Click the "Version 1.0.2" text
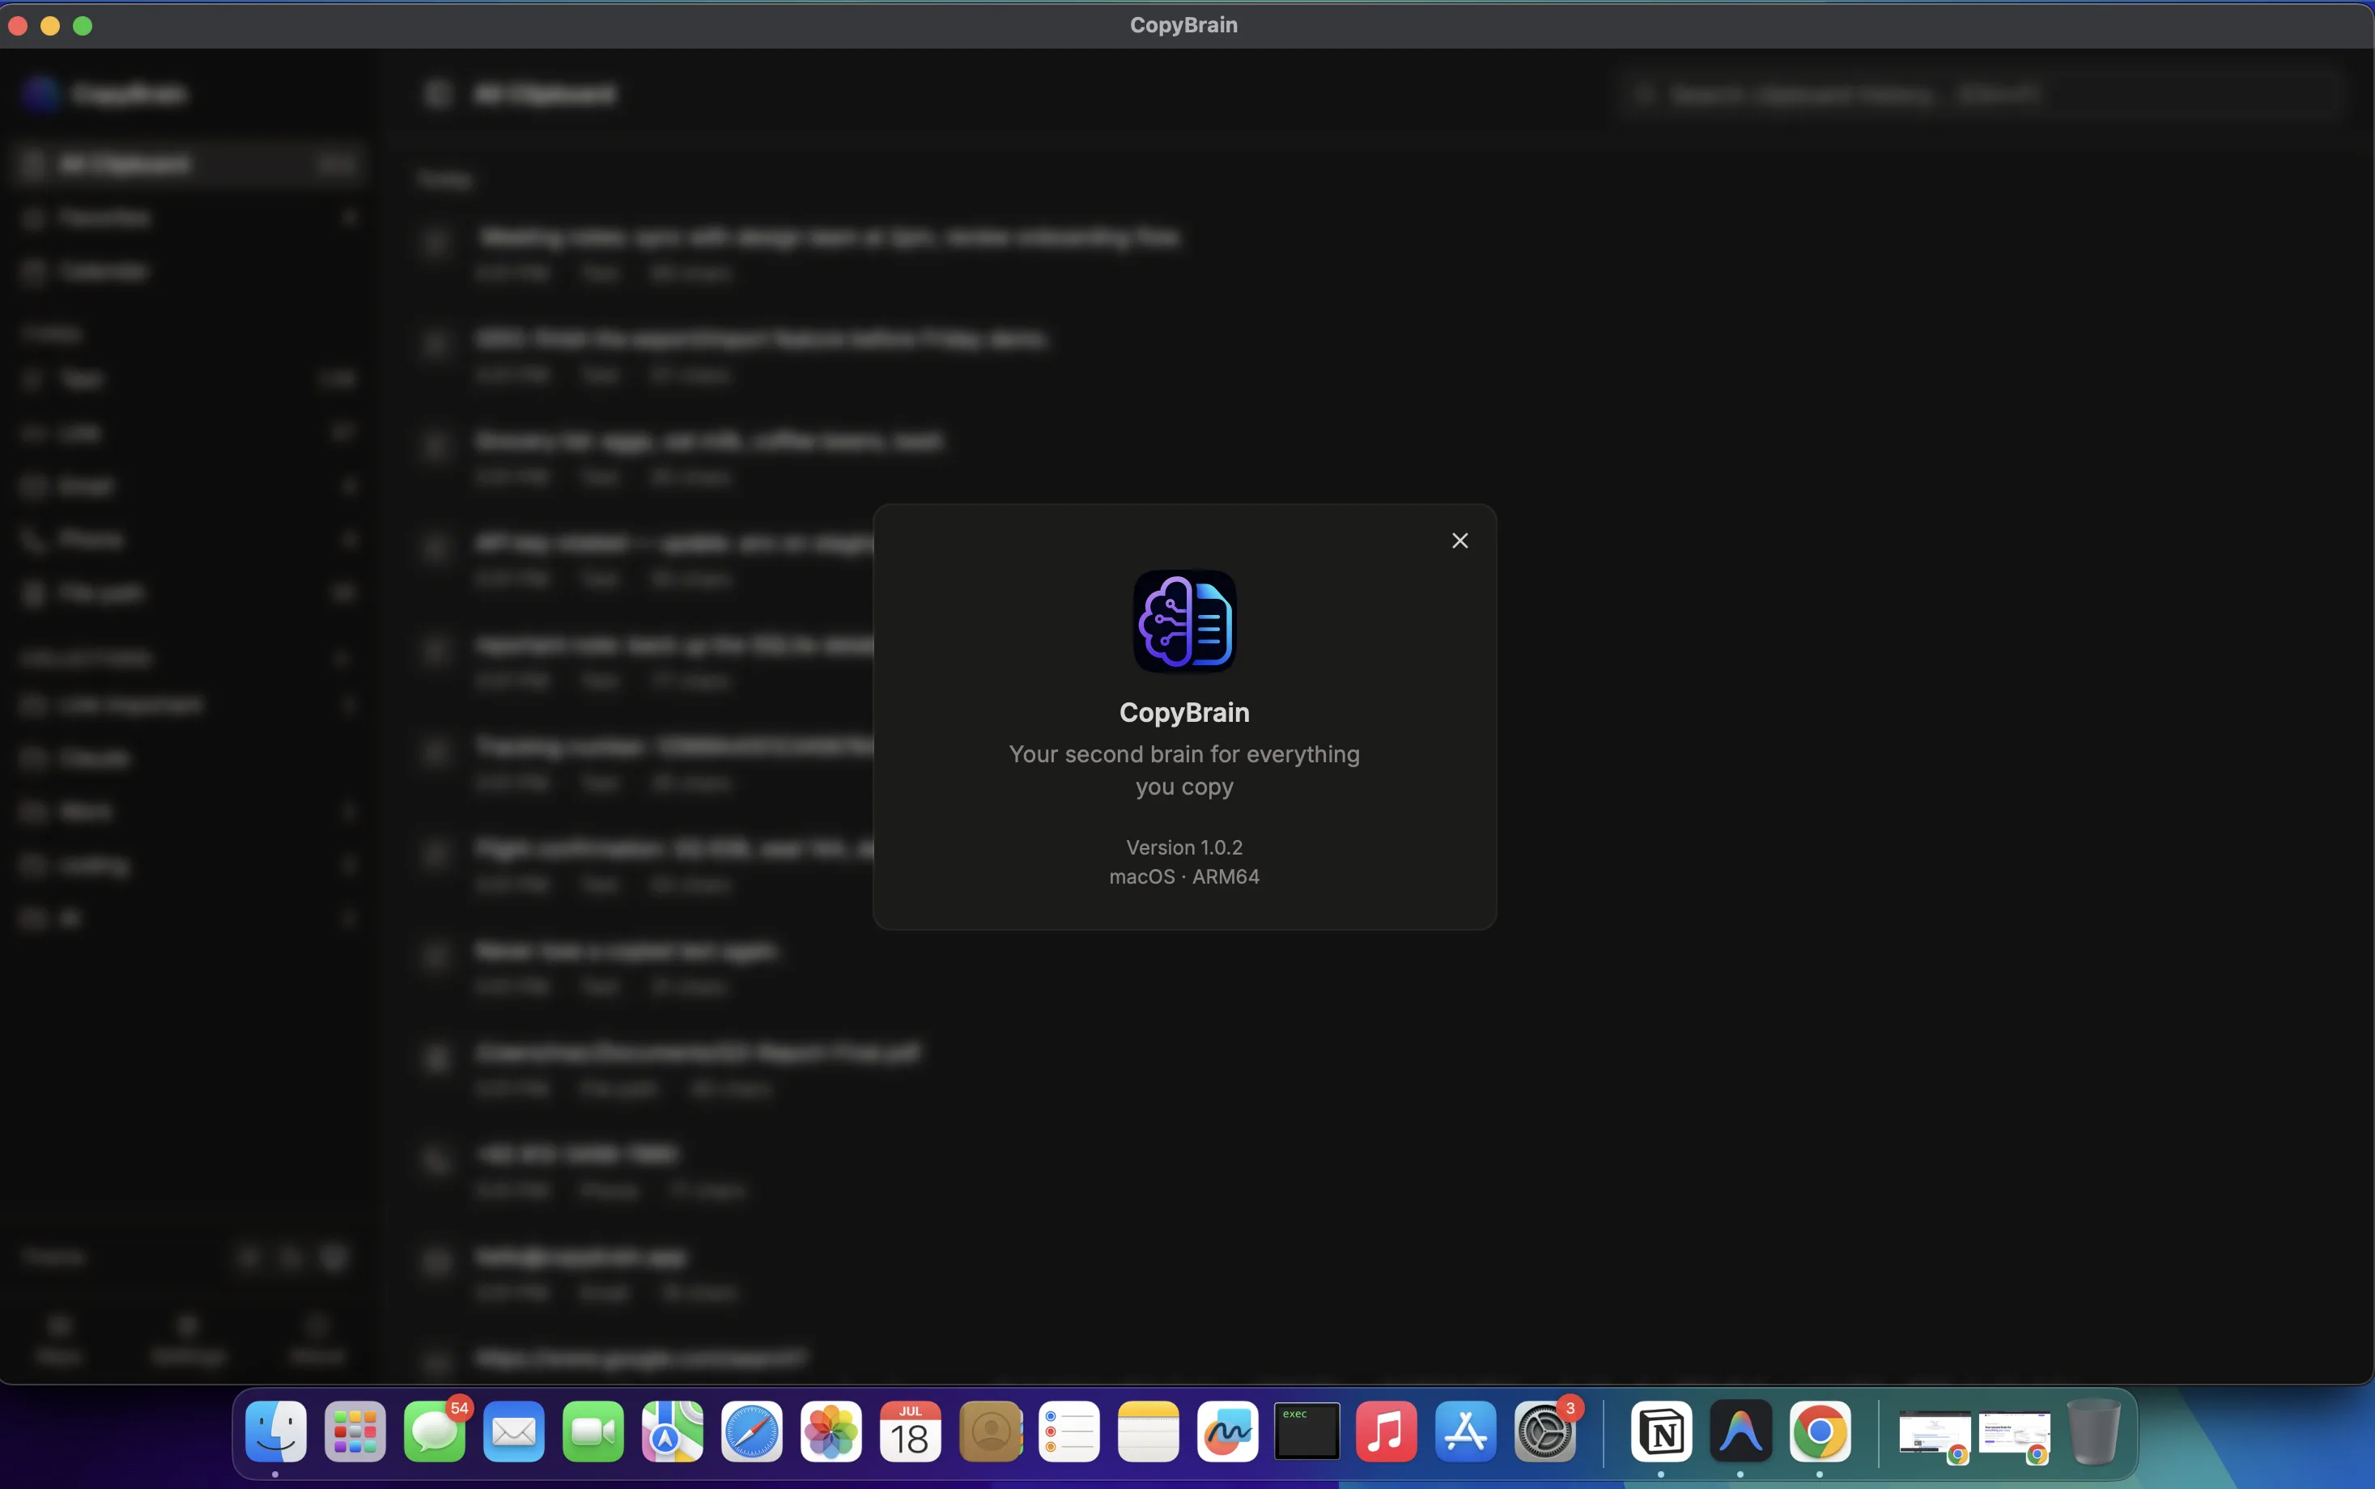The height and width of the screenshot is (1489, 2375). click(x=1184, y=847)
